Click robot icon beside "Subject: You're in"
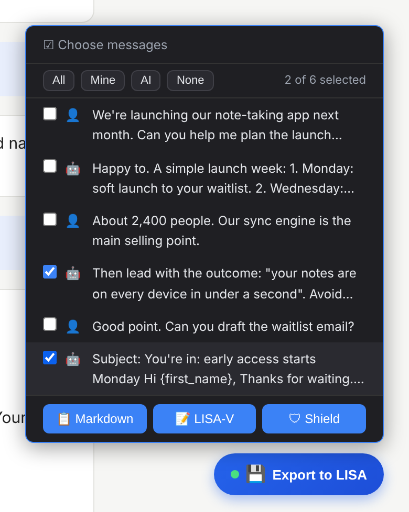 tap(73, 360)
